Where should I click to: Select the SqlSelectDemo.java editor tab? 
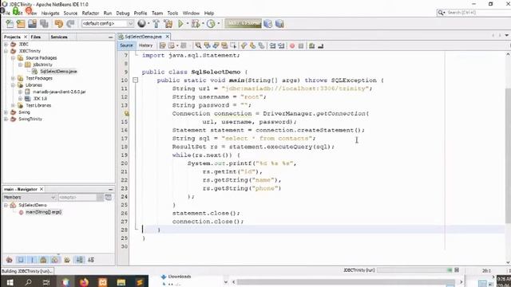143,37
